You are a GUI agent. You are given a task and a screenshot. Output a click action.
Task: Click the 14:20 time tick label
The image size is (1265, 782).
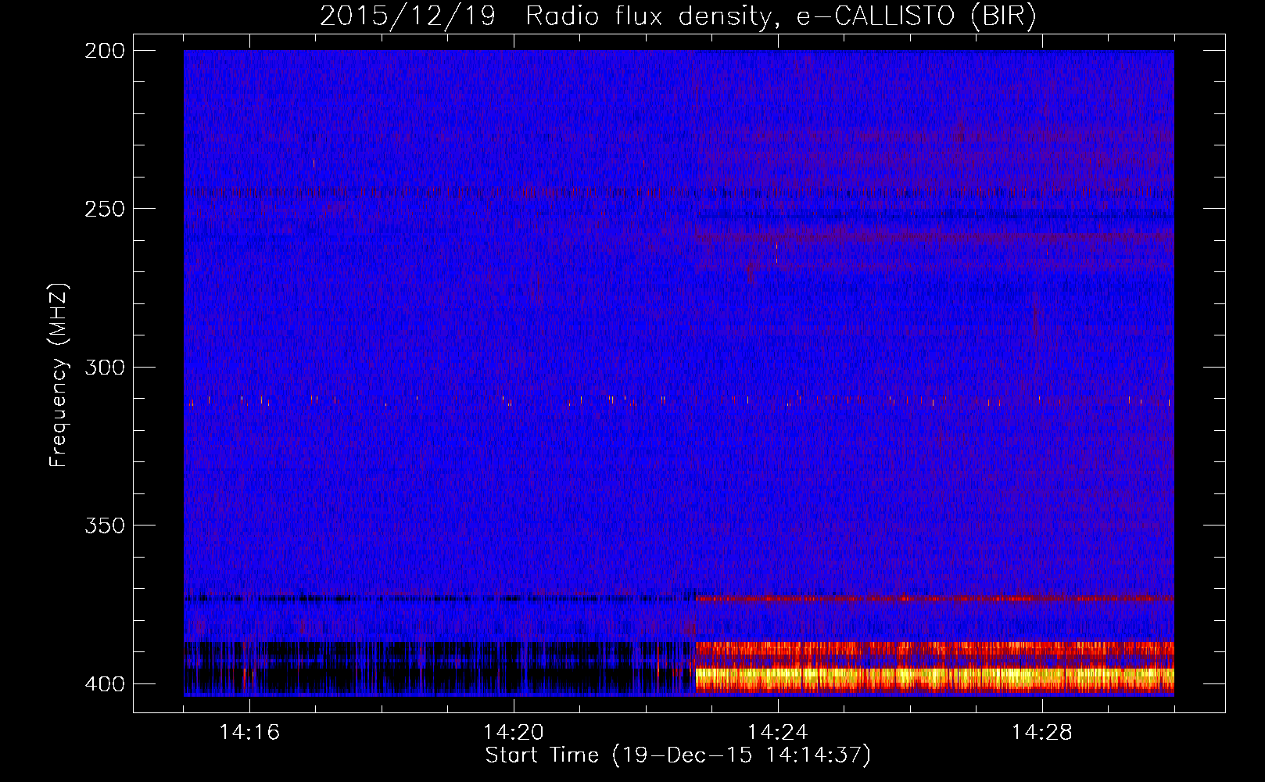[514, 733]
